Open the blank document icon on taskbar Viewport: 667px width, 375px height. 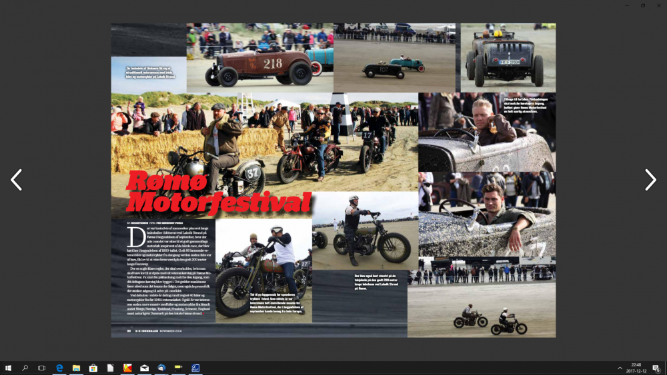click(x=110, y=368)
